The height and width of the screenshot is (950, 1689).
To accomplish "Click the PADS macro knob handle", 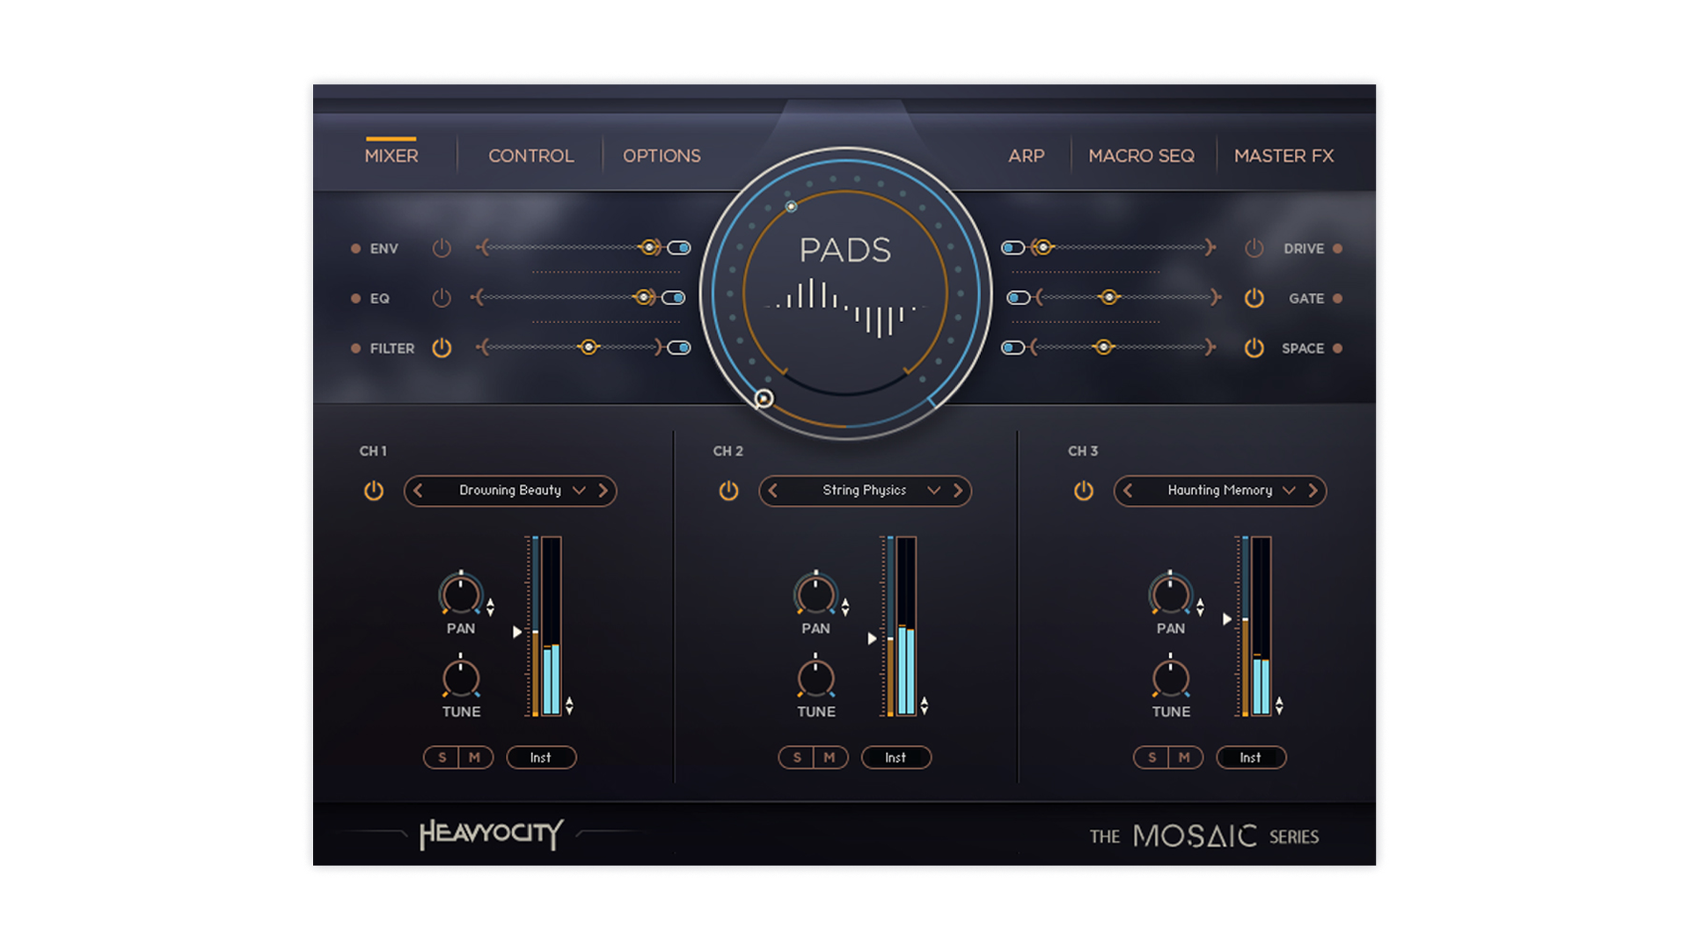I will (764, 398).
